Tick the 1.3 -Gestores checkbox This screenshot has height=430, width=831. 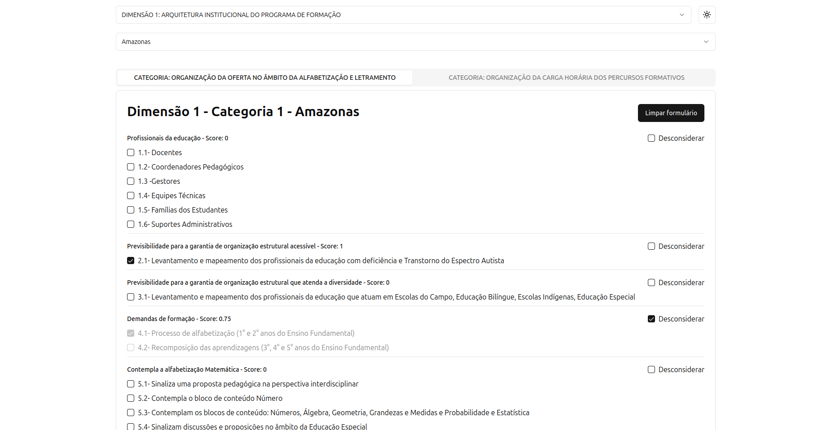(x=131, y=181)
